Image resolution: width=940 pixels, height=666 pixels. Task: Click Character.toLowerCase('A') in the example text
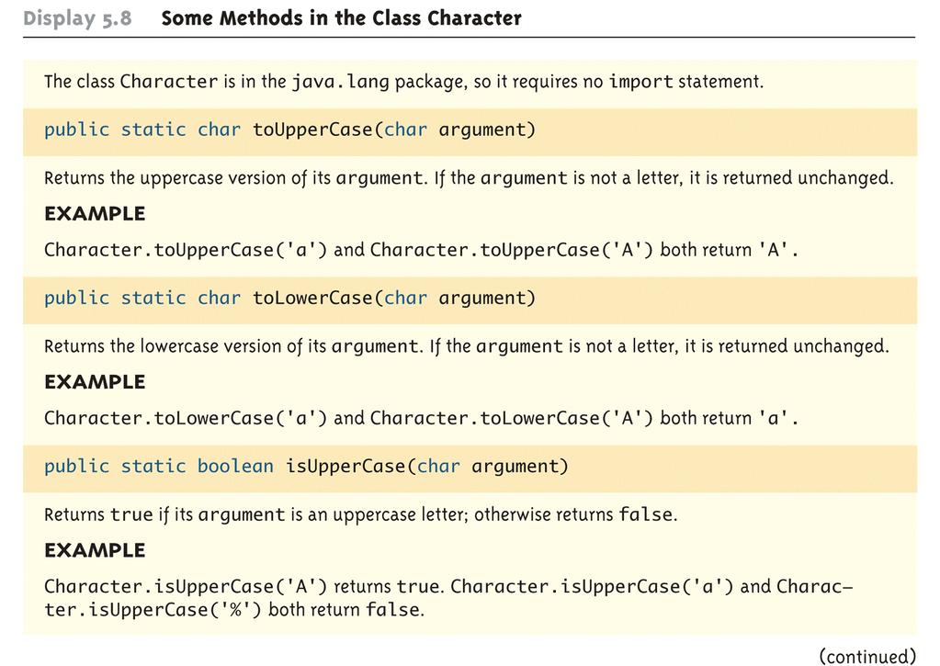(512, 418)
